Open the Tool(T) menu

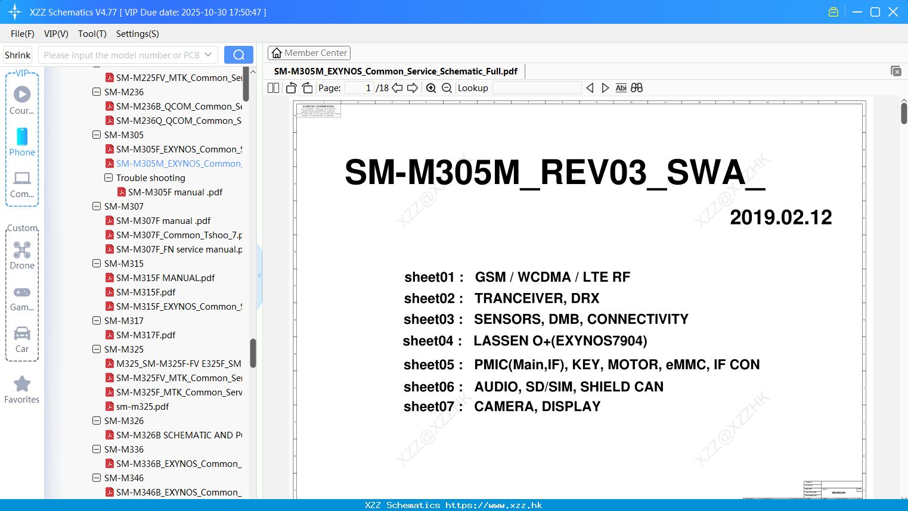coord(92,34)
